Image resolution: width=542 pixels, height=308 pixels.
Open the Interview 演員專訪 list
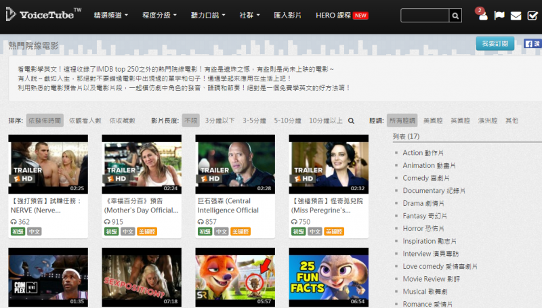pos(431,254)
